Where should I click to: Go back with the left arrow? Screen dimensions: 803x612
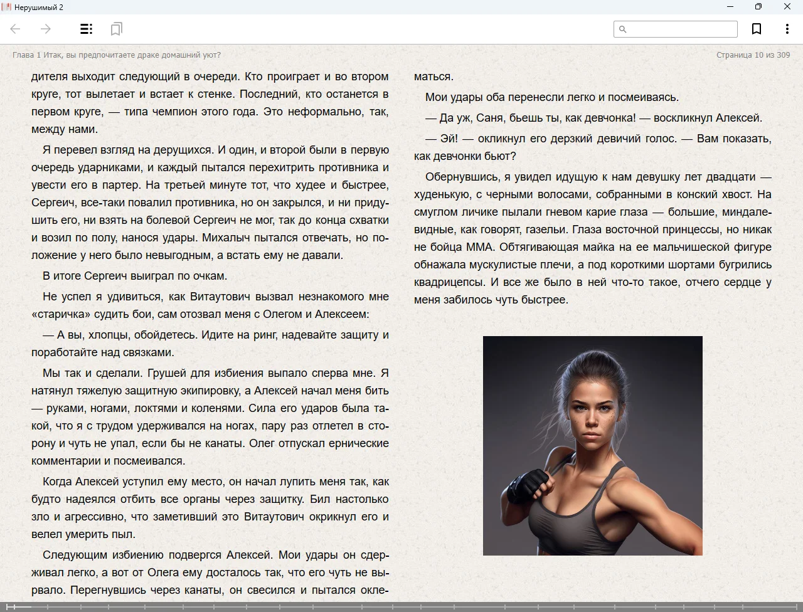[16, 29]
